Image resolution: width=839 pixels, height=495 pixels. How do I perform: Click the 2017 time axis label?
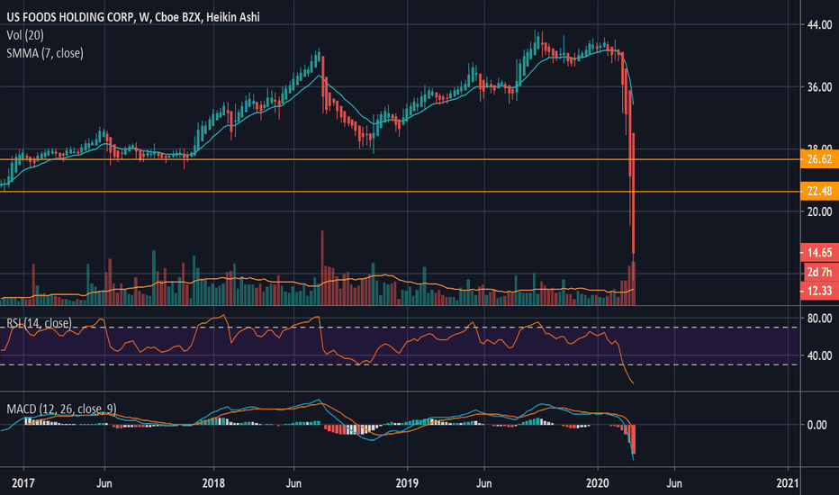(23, 483)
